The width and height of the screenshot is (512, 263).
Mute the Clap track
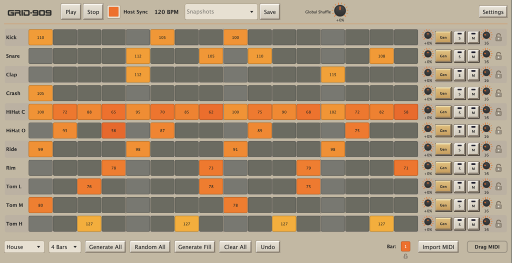pos(473,75)
